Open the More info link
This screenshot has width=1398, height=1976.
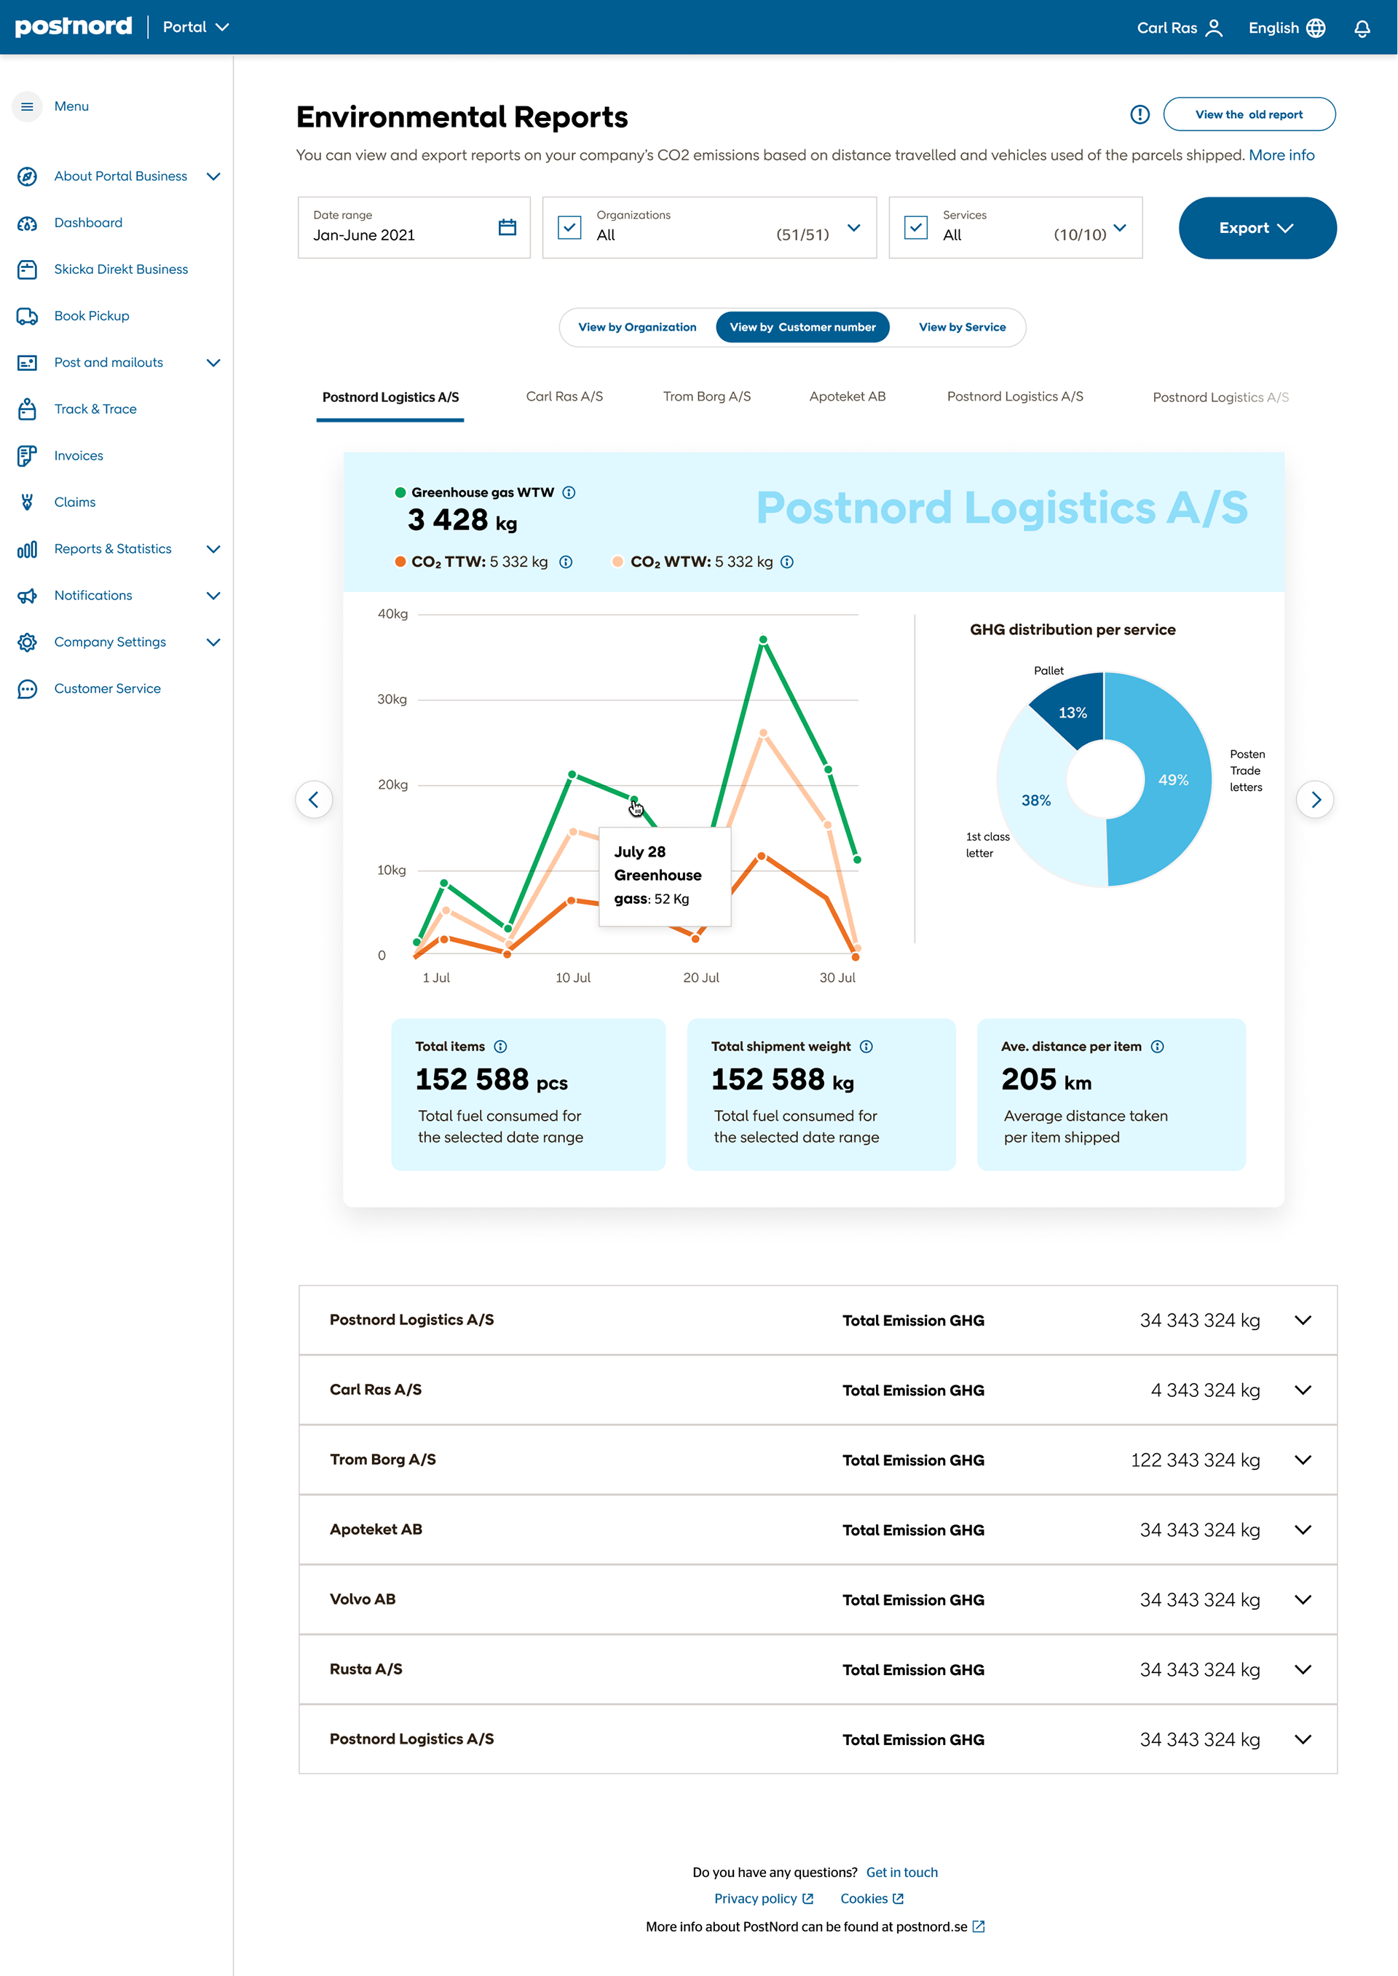[1281, 155]
